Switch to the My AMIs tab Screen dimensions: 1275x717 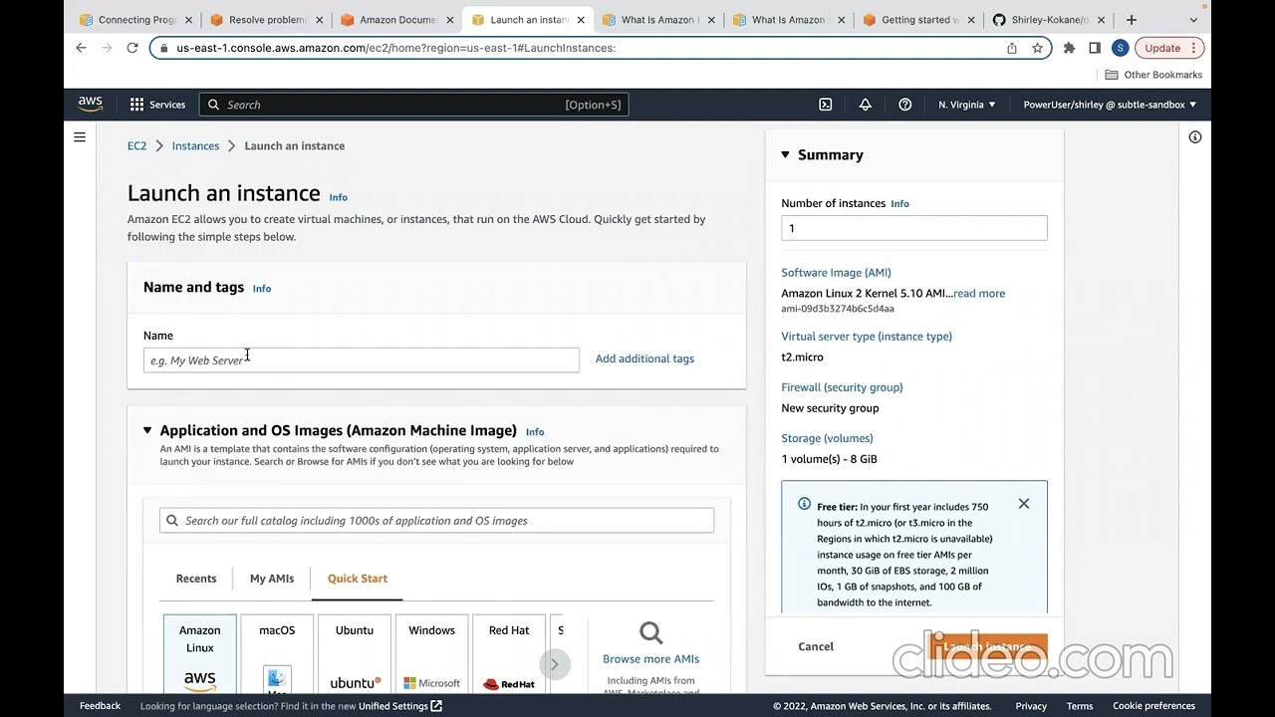tap(272, 579)
